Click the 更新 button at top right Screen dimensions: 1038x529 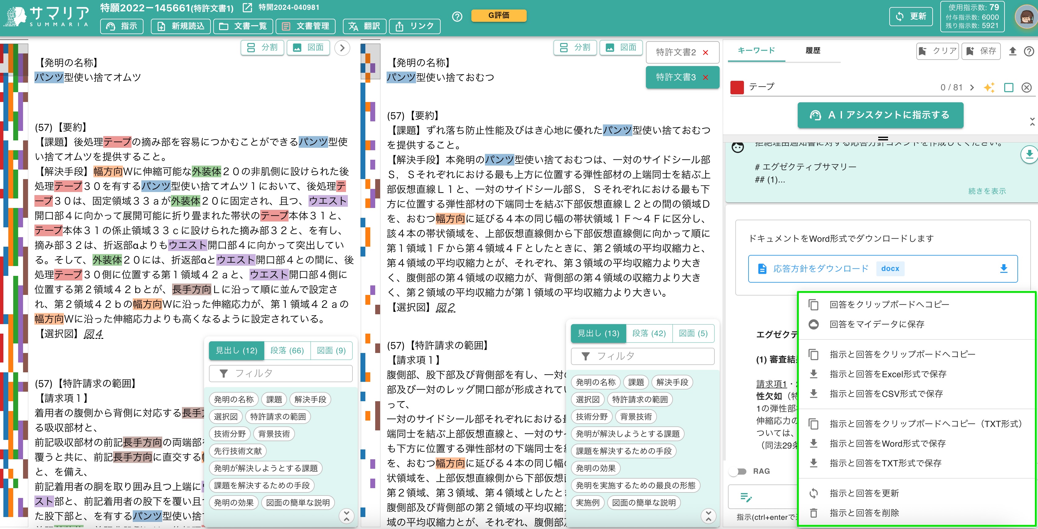click(911, 17)
